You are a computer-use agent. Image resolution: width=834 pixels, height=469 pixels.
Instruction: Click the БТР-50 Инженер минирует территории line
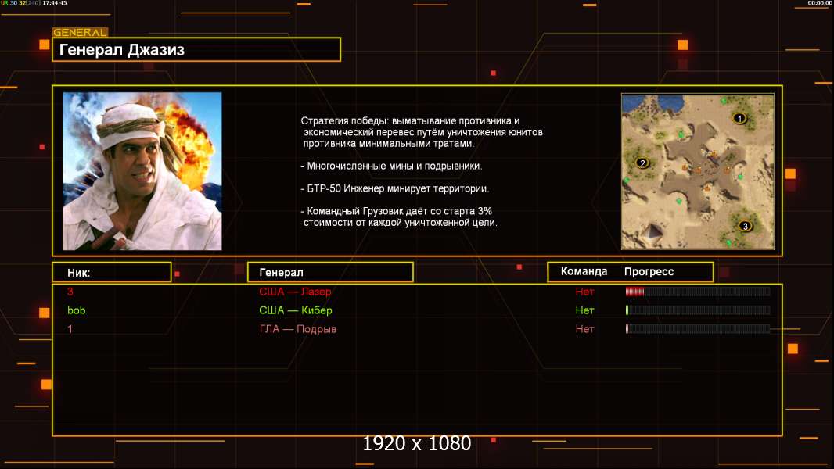point(394,188)
